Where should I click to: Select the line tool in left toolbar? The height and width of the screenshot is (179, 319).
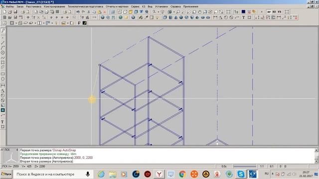pos(2,43)
